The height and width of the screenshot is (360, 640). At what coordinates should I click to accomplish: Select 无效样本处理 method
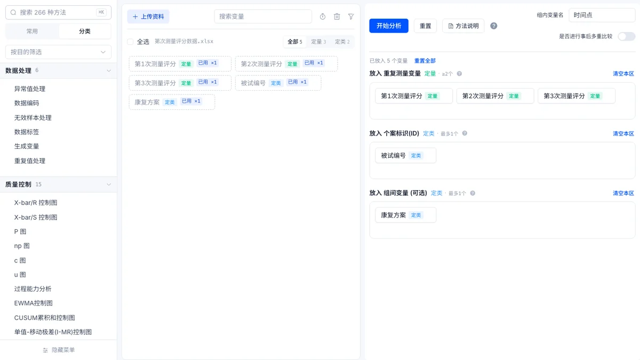click(x=33, y=118)
